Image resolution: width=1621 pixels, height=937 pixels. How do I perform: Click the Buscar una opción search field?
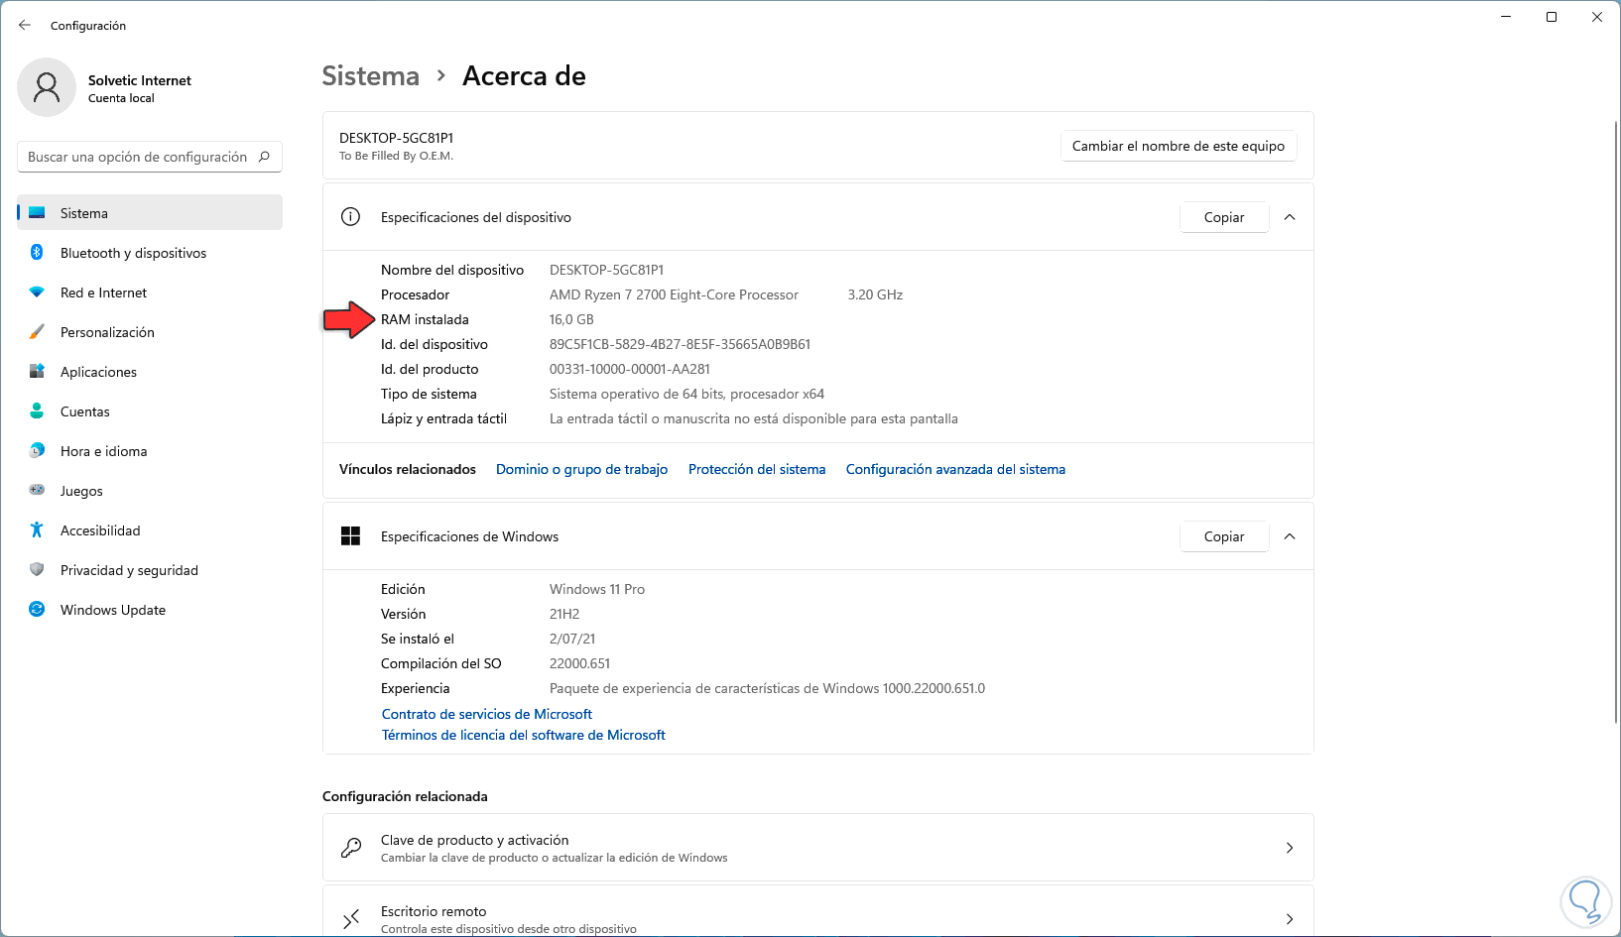[x=139, y=157]
